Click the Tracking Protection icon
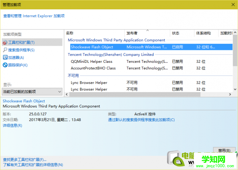 (5, 65)
